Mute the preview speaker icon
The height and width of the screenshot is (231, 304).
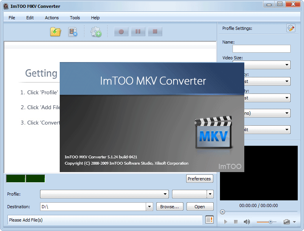tap(247, 222)
